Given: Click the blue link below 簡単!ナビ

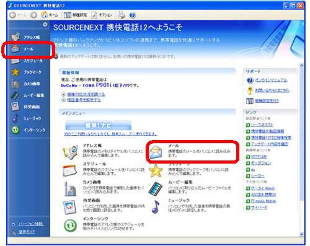Looking at the screenshot, I should tap(110, 134).
